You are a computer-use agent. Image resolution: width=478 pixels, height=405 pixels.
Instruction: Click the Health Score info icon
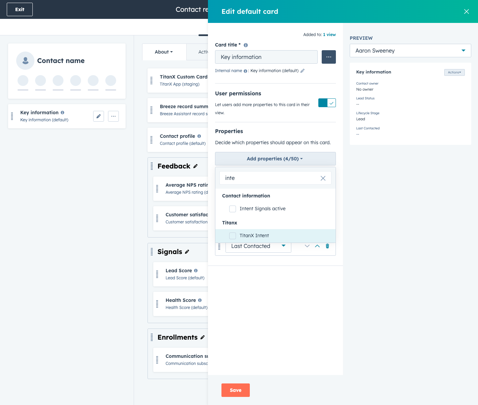(200, 300)
